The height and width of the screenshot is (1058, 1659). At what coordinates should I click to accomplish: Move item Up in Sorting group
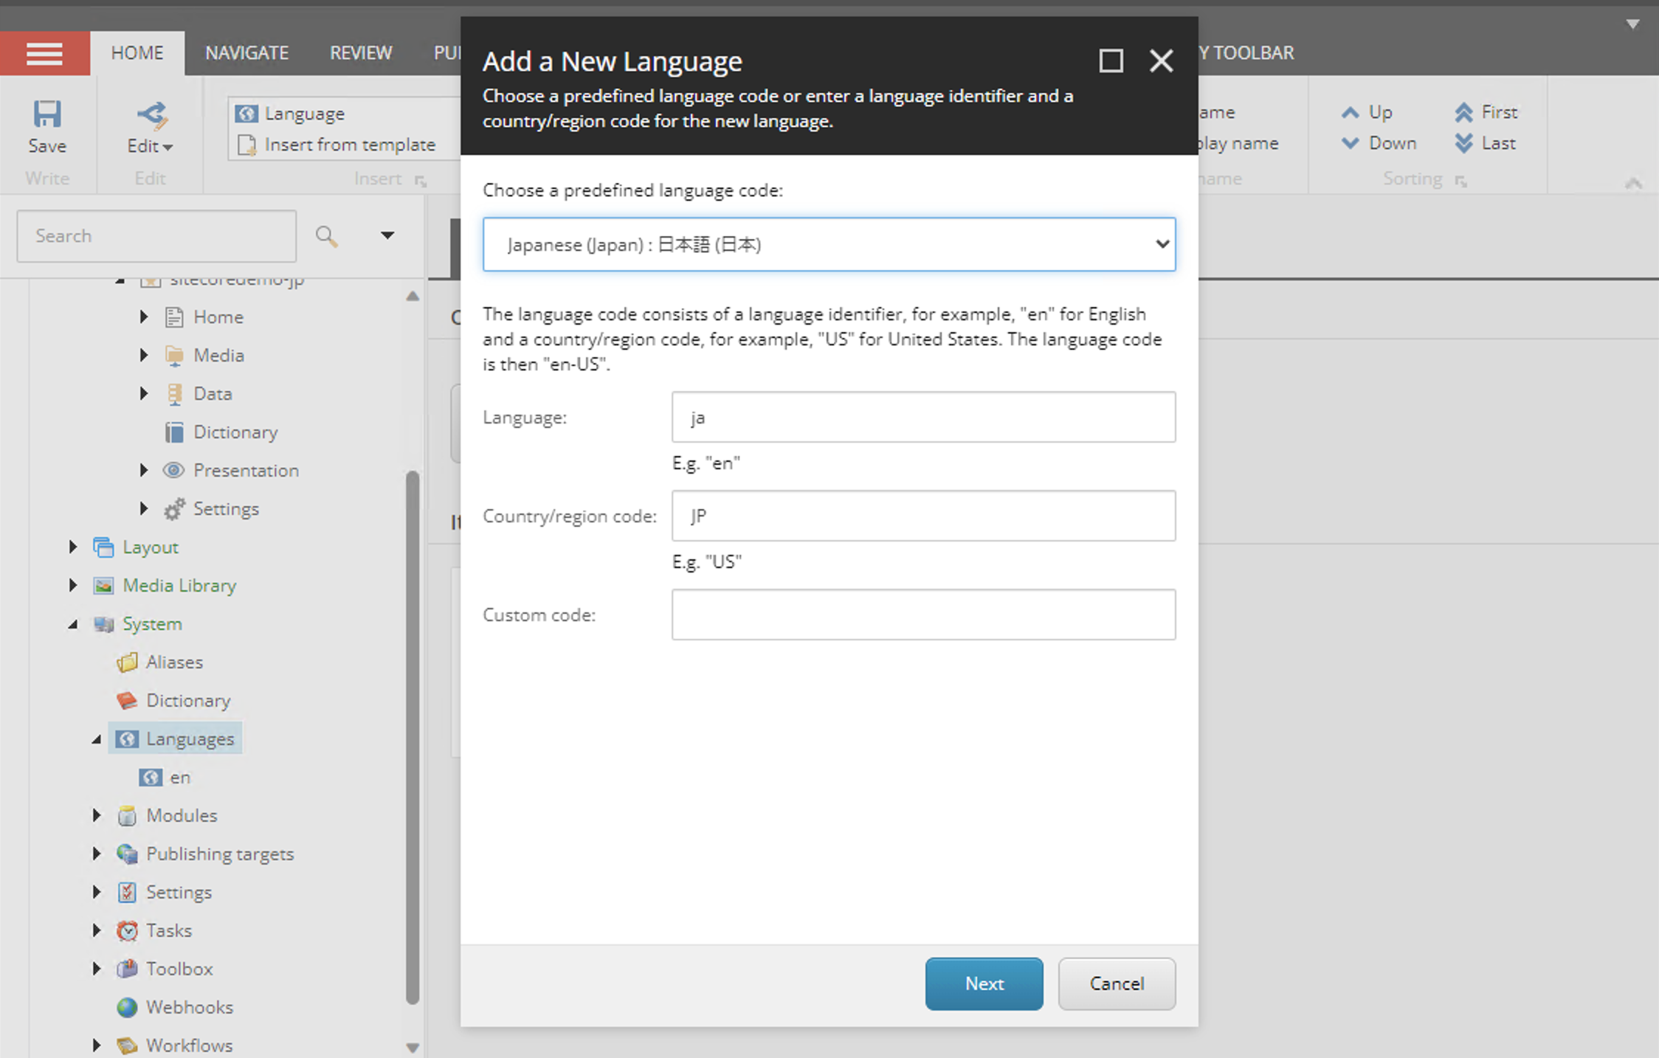click(1366, 112)
